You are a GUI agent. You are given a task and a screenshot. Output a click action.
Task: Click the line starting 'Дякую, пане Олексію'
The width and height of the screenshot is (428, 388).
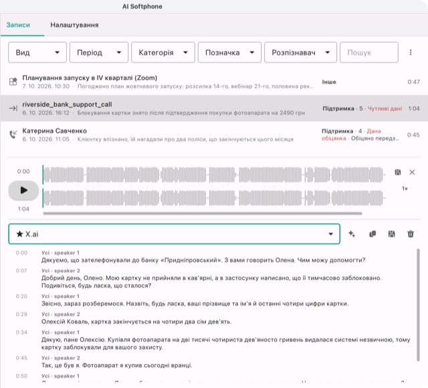(x=226, y=343)
